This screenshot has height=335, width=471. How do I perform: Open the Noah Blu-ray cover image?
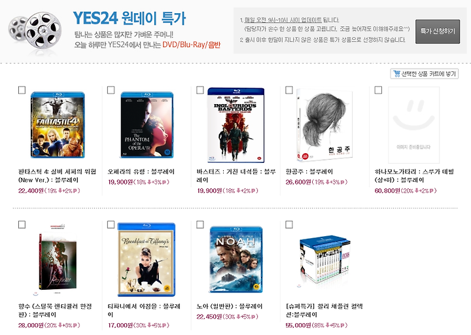click(235, 260)
